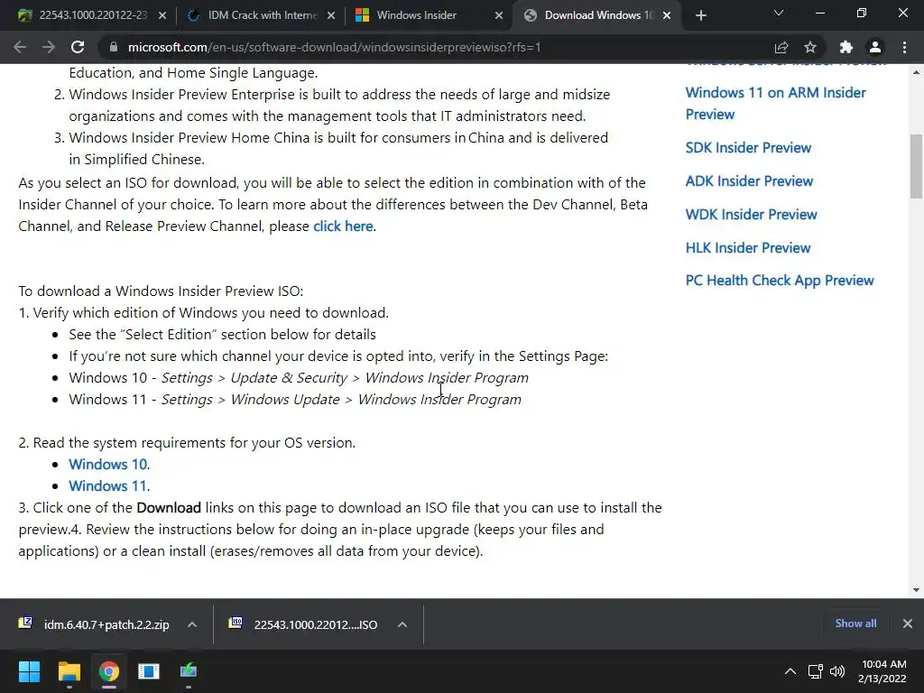Open the blue window app in taskbar
Image resolution: width=924 pixels, height=693 pixels.
pyautogui.click(x=149, y=671)
